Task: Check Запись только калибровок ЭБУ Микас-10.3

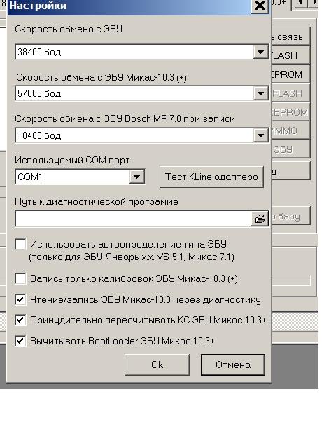Action: pyautogui.click(x=21, y=278)
